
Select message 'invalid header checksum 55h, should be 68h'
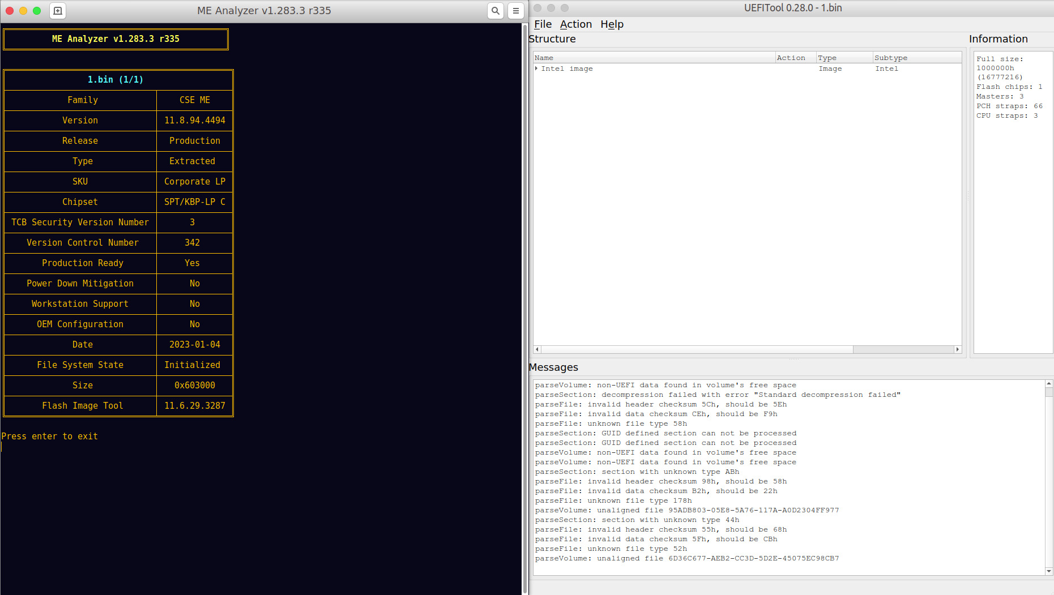pyautogui.click(x=661, y=529)
